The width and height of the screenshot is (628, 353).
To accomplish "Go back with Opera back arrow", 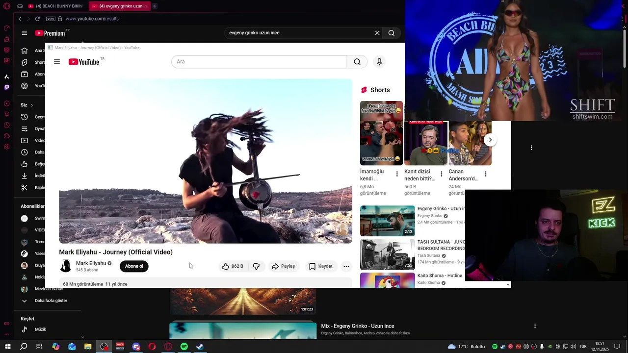I will [x=20, y=19].
